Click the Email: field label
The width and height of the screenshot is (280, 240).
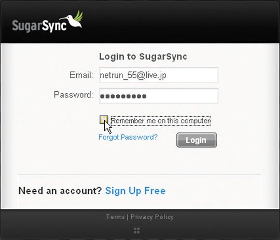(81, 75)
